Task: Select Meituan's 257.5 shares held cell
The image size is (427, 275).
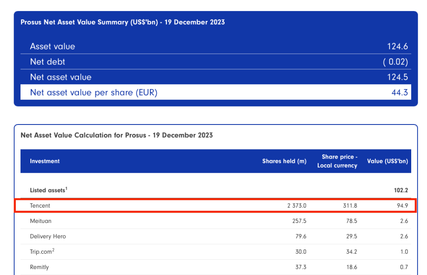Action: coord(297,221)
